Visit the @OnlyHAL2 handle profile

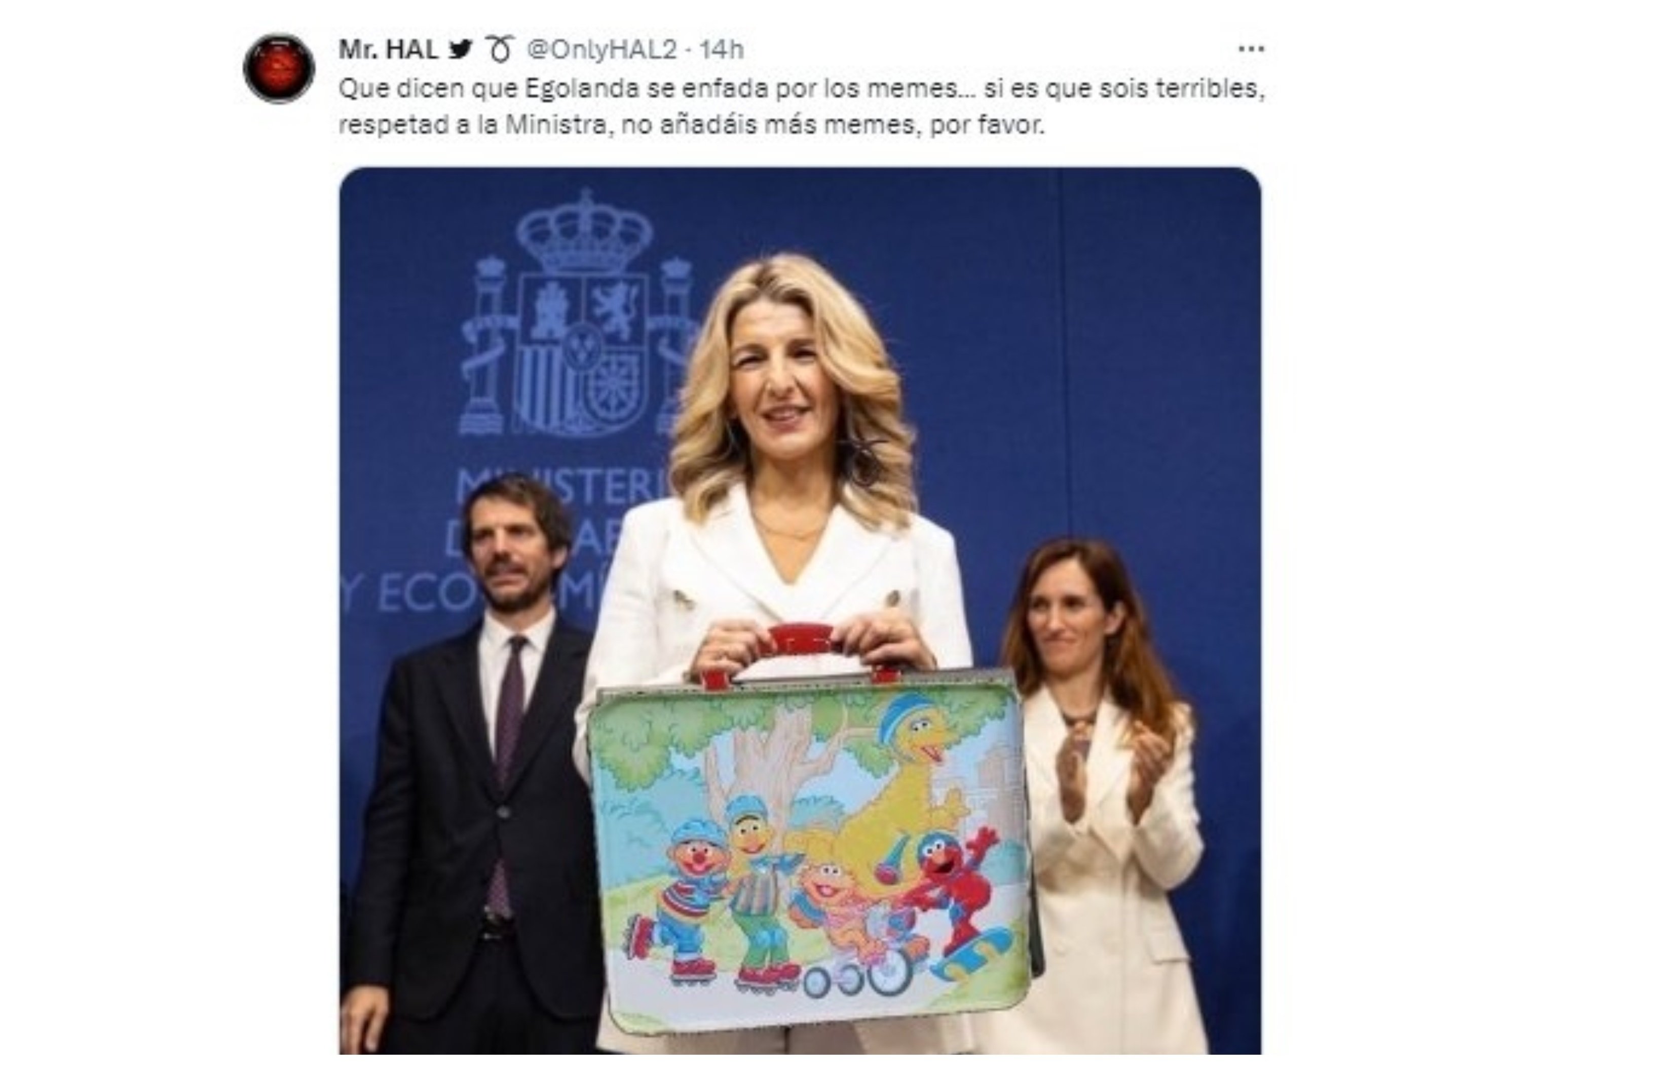[601, 49]
